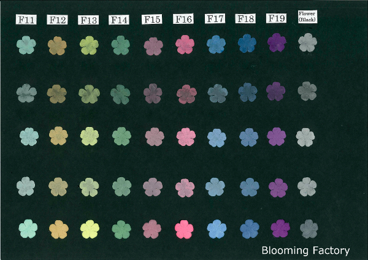Pick the first-row yellow-green flower under F13
368x260 pixels.
(x=89, y=45)
